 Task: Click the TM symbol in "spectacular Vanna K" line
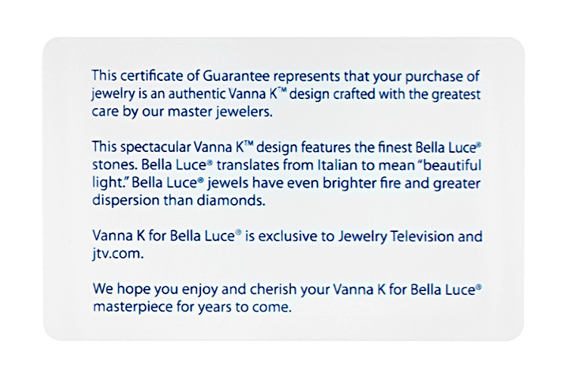248,143
